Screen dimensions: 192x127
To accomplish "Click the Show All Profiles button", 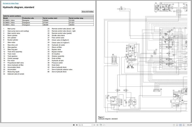I will (88, 11).
